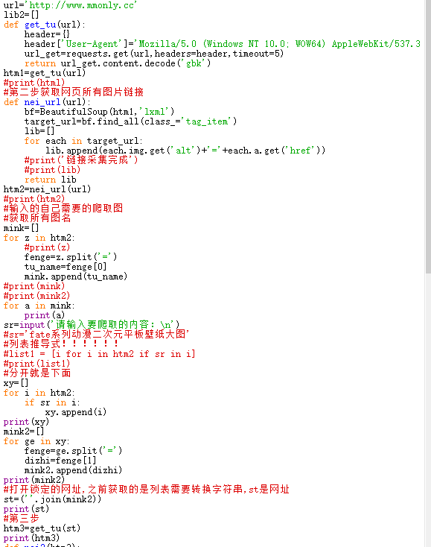Click the line "htm3=get_tu(st)"
This screenshot has width=431, height=547.
pos(42,528)
